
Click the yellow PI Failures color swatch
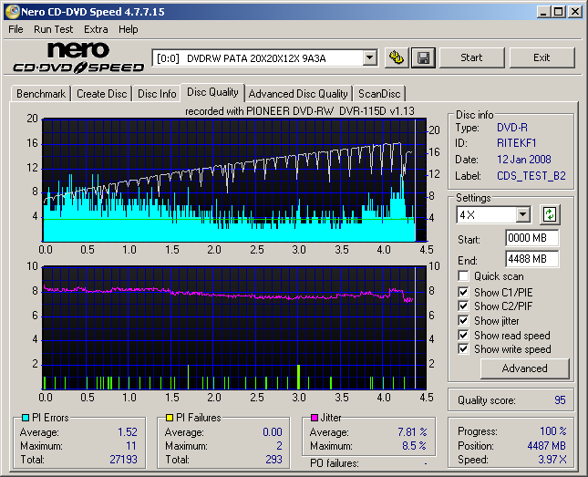tap(170, 418)
